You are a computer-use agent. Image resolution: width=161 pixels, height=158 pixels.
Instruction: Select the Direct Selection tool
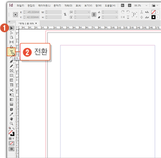coord(11,33)
